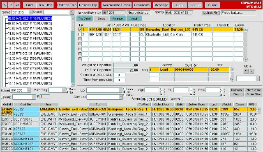
Task: Click the question mark button beside the Search field
Action: (x=72, y=12)
